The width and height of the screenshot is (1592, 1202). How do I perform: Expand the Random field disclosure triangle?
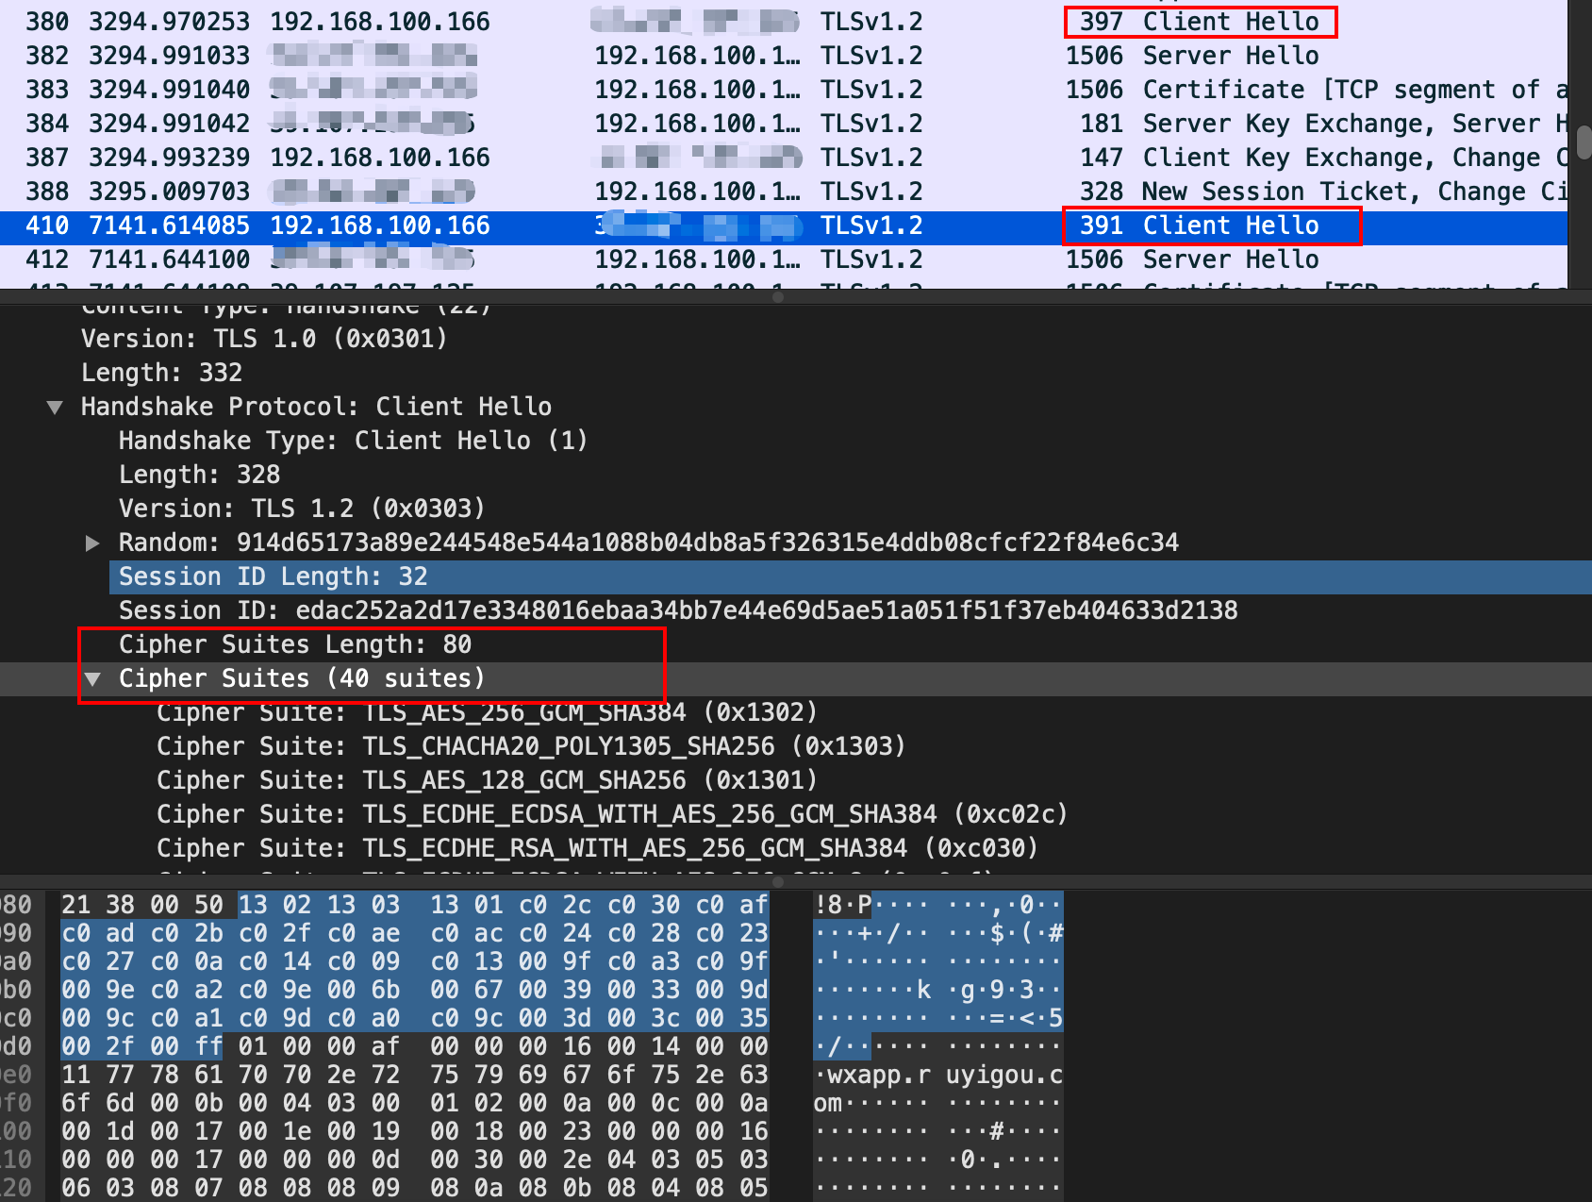(x=92, y=543)
